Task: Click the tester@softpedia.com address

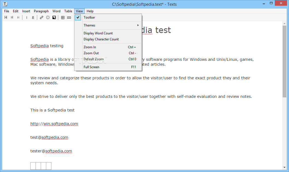Action: [51, 151]
